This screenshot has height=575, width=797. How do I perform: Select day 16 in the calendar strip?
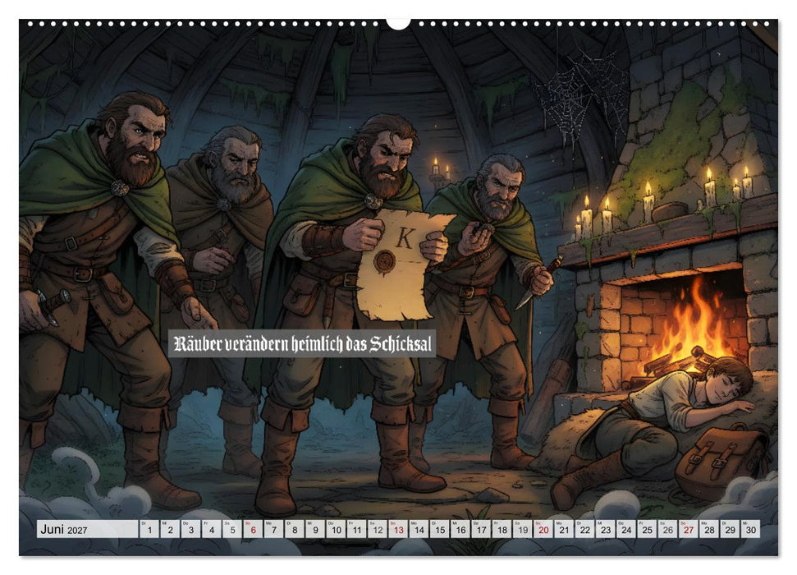coord(460,529)
